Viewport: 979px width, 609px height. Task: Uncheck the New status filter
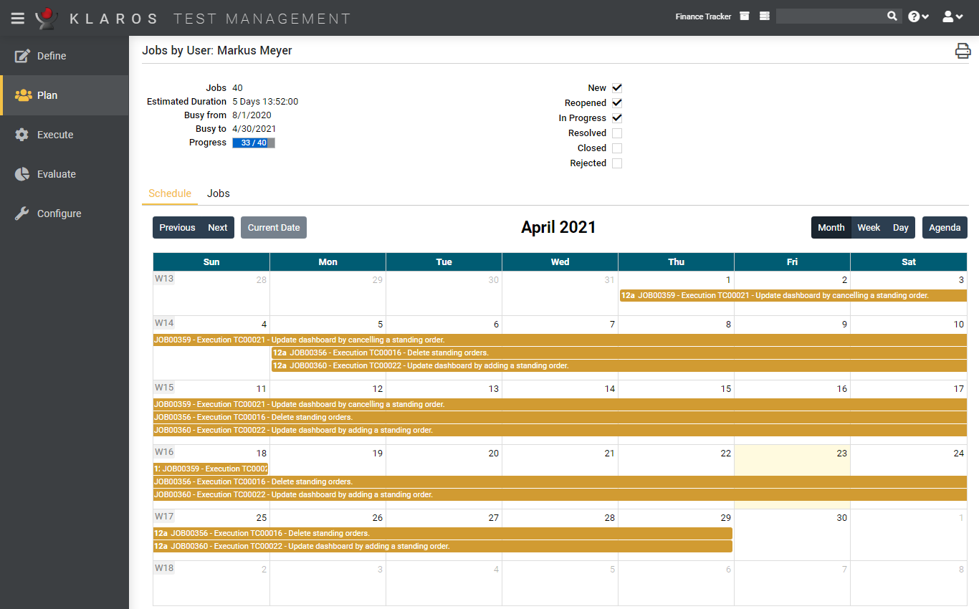pyautogui.click(x=617, y=87)
